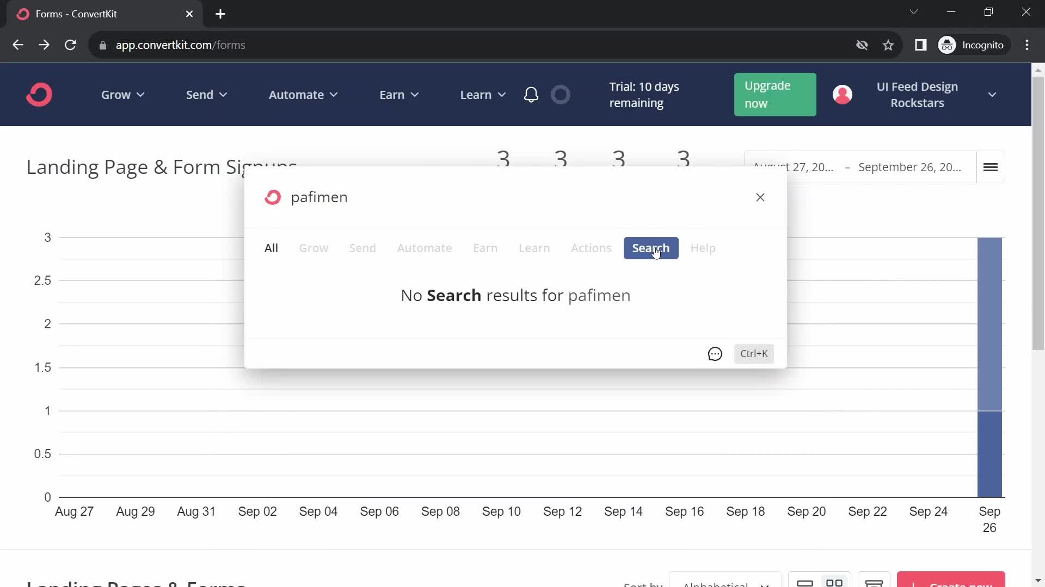This screenshot has width=1045, height=587.
Task: Click the close dialog X button
Action: click(x=760, y=197)
